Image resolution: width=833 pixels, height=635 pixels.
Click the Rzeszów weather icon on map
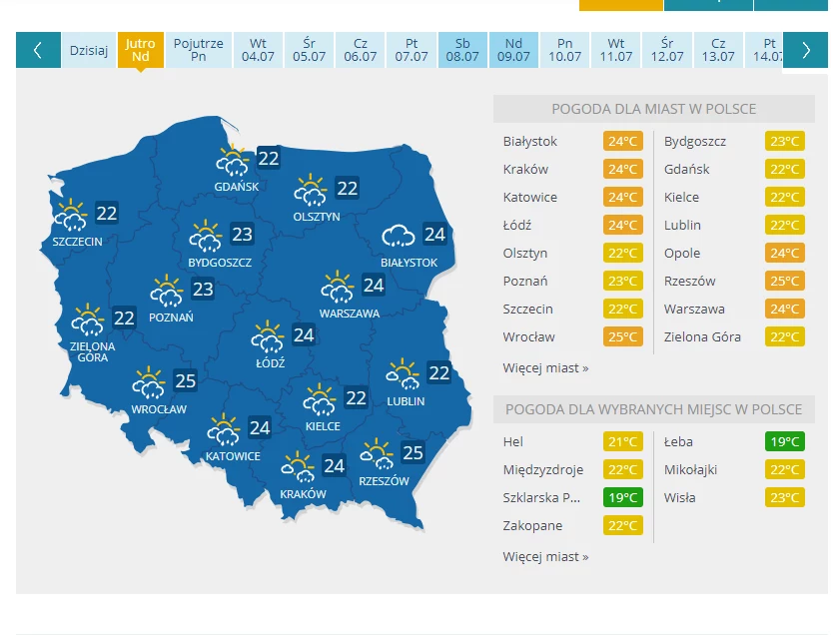377,454
